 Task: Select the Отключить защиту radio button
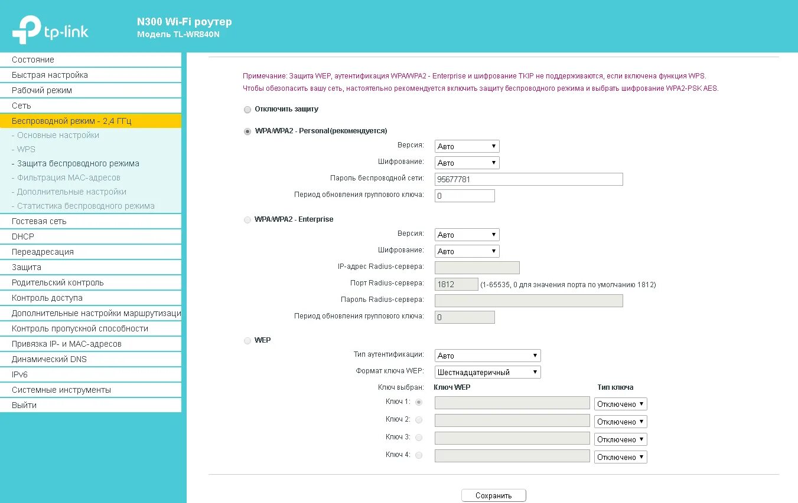(x=247, y=110)
